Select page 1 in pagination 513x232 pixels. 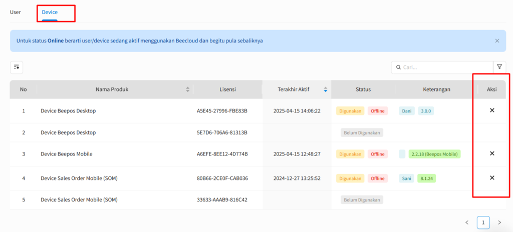pos(483,222)
